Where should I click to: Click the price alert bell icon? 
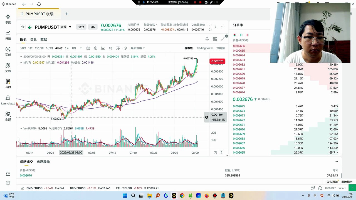[x=207, y=39]
